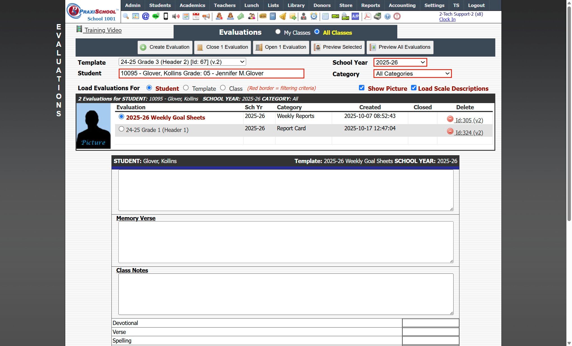
Task: Select the My Classes radio button
Action: [278, 32]
